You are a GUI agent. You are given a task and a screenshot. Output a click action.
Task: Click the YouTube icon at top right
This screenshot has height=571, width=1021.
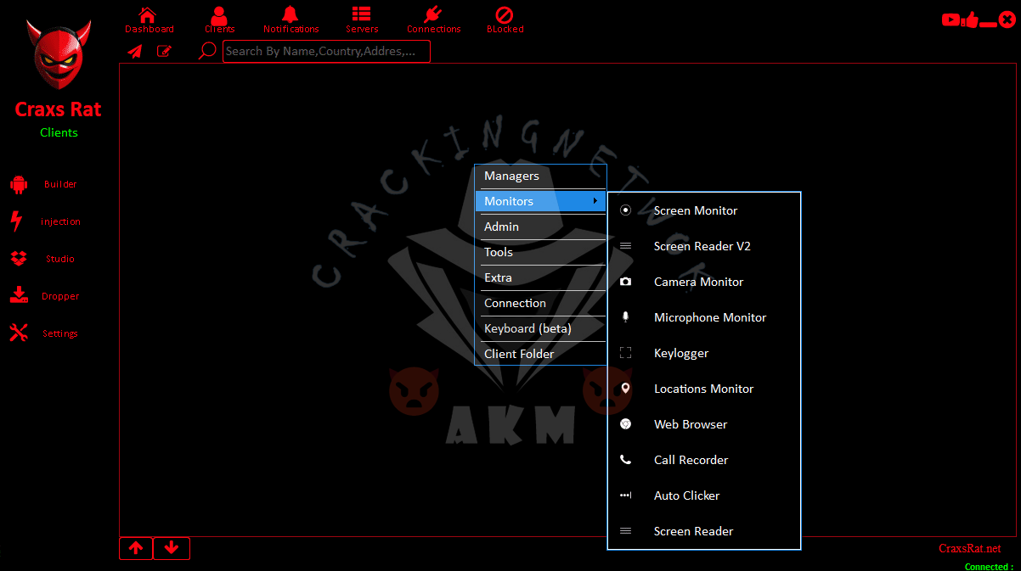[951, 20]
